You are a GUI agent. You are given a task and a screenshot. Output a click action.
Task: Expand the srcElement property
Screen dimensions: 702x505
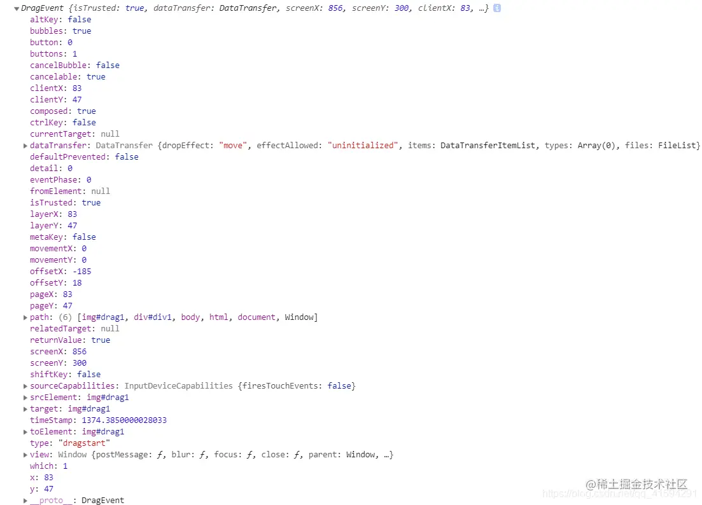tap(25, 398)
